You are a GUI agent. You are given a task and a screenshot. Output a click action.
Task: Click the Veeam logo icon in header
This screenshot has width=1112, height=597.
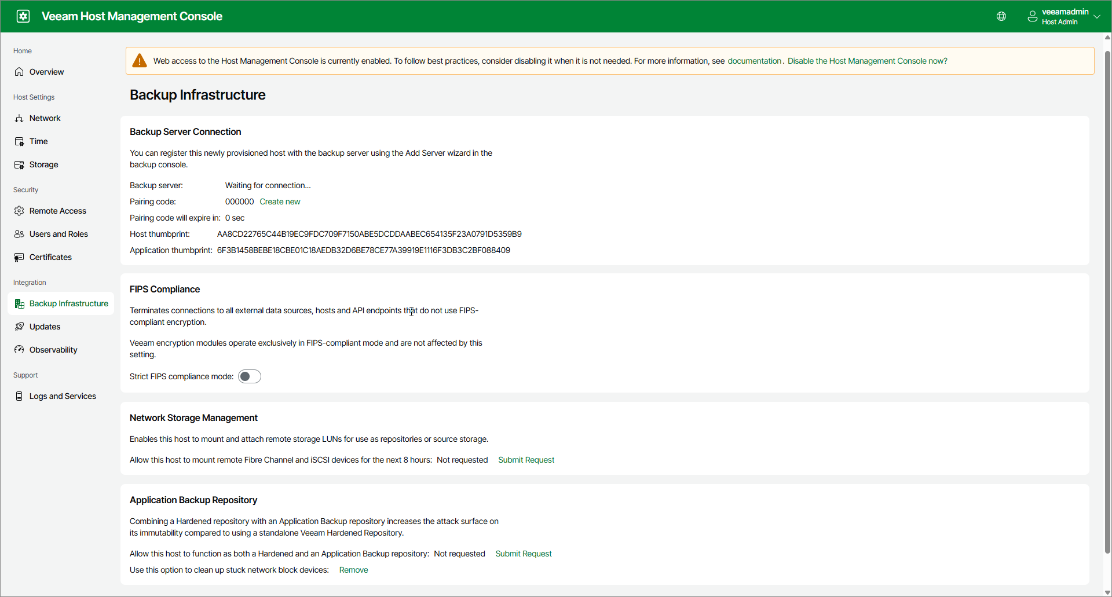point(23,16)
